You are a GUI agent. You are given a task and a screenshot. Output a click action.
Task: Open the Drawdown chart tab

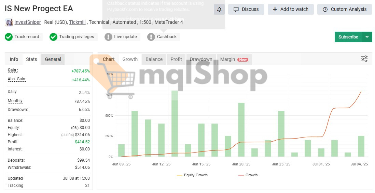coord(201,59)
